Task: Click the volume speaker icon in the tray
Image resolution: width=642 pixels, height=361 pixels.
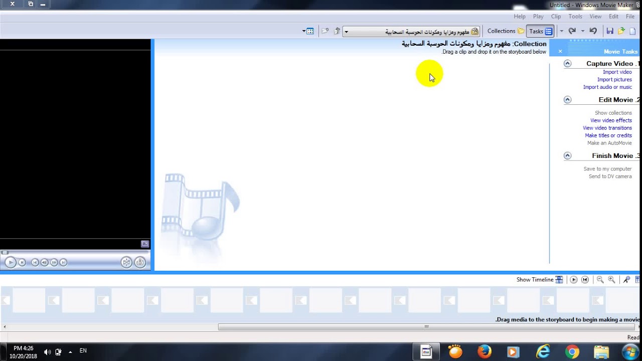Action: click(x=47, y=352)
